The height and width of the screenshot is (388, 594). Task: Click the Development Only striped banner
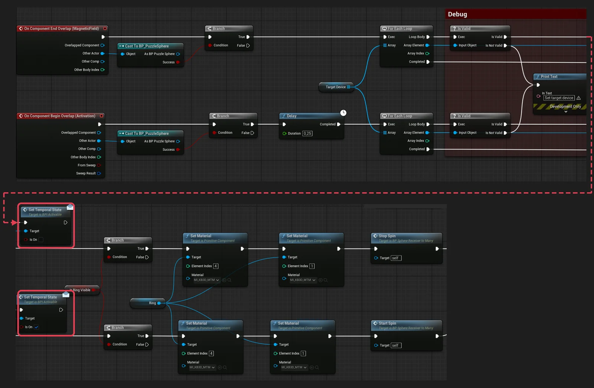coord(560,107)
